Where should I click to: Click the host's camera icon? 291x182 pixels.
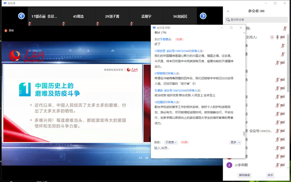tap(283, 37)
